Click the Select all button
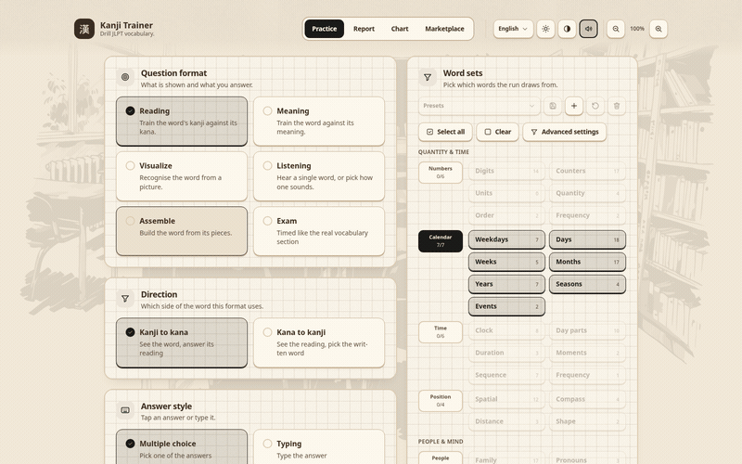The width and height of the screenshot is (742, 464). (445, 132)
